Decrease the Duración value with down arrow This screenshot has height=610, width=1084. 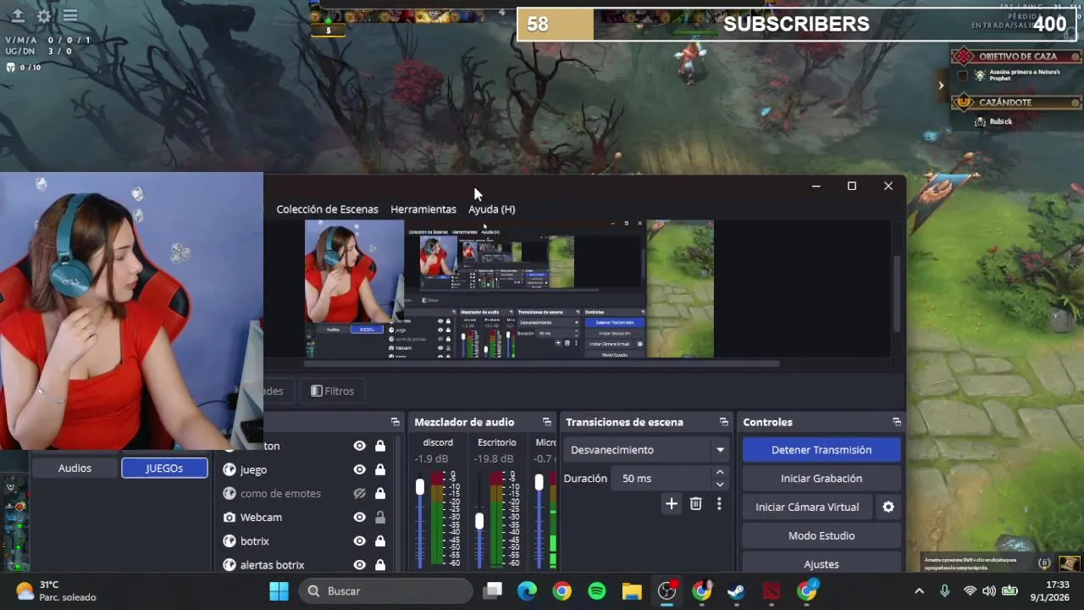tap(720, 485)
